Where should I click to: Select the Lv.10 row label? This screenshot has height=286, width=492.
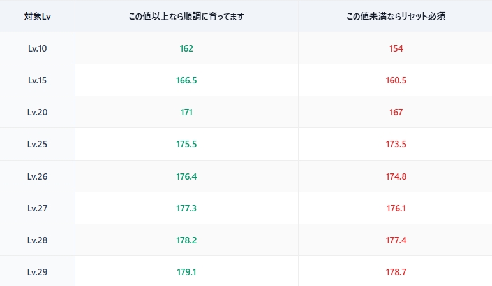click(x=38, y=48)
